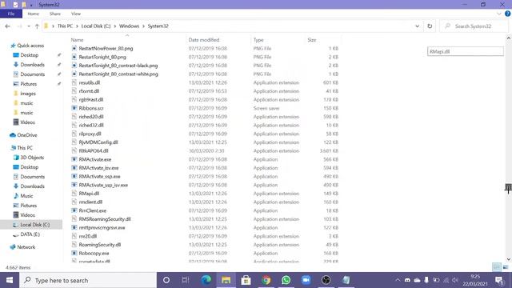Switch to the Share ribbon tab
The width and height of the screenshot is (512, 288).
(x=55, y=14)
